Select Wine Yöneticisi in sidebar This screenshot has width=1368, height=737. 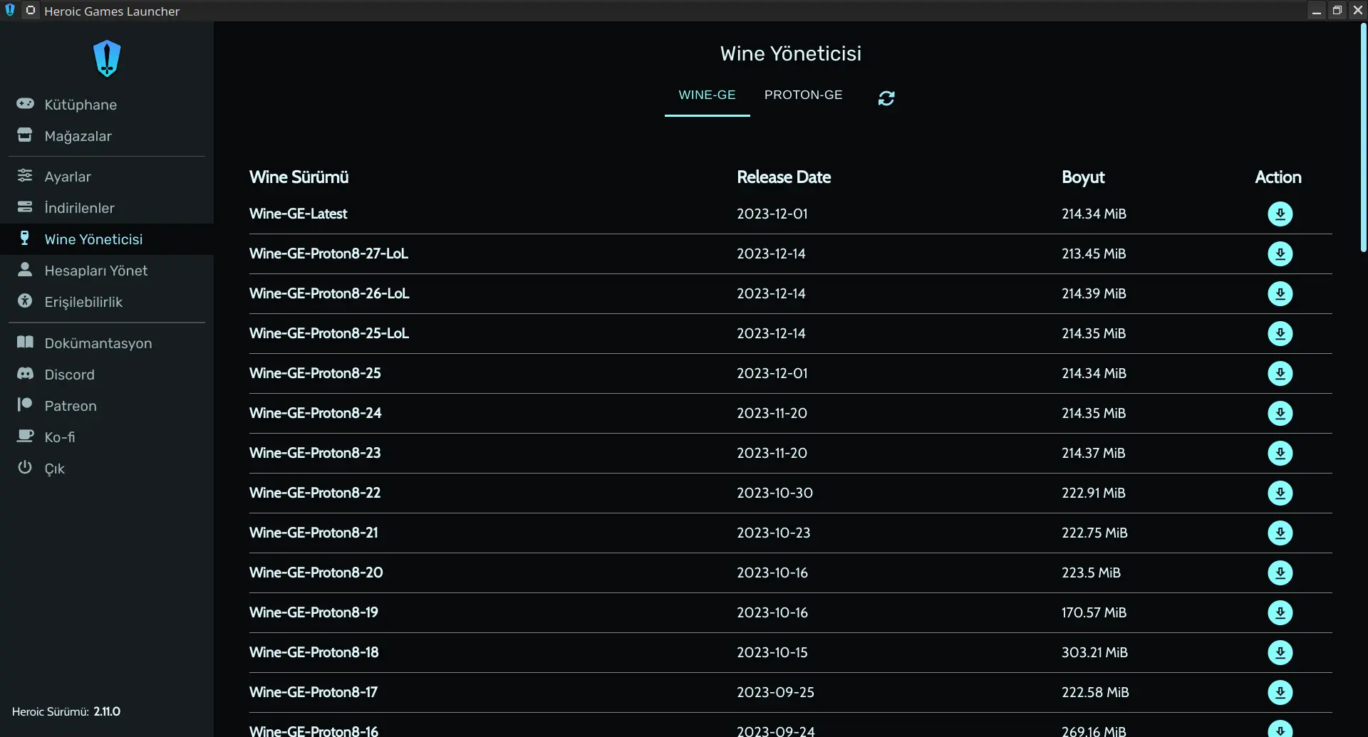(107, 239)
